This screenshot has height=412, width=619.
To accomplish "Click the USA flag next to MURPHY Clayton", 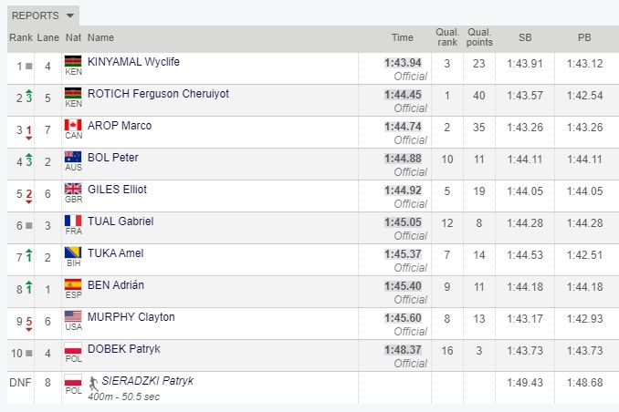I will (73, 317).
